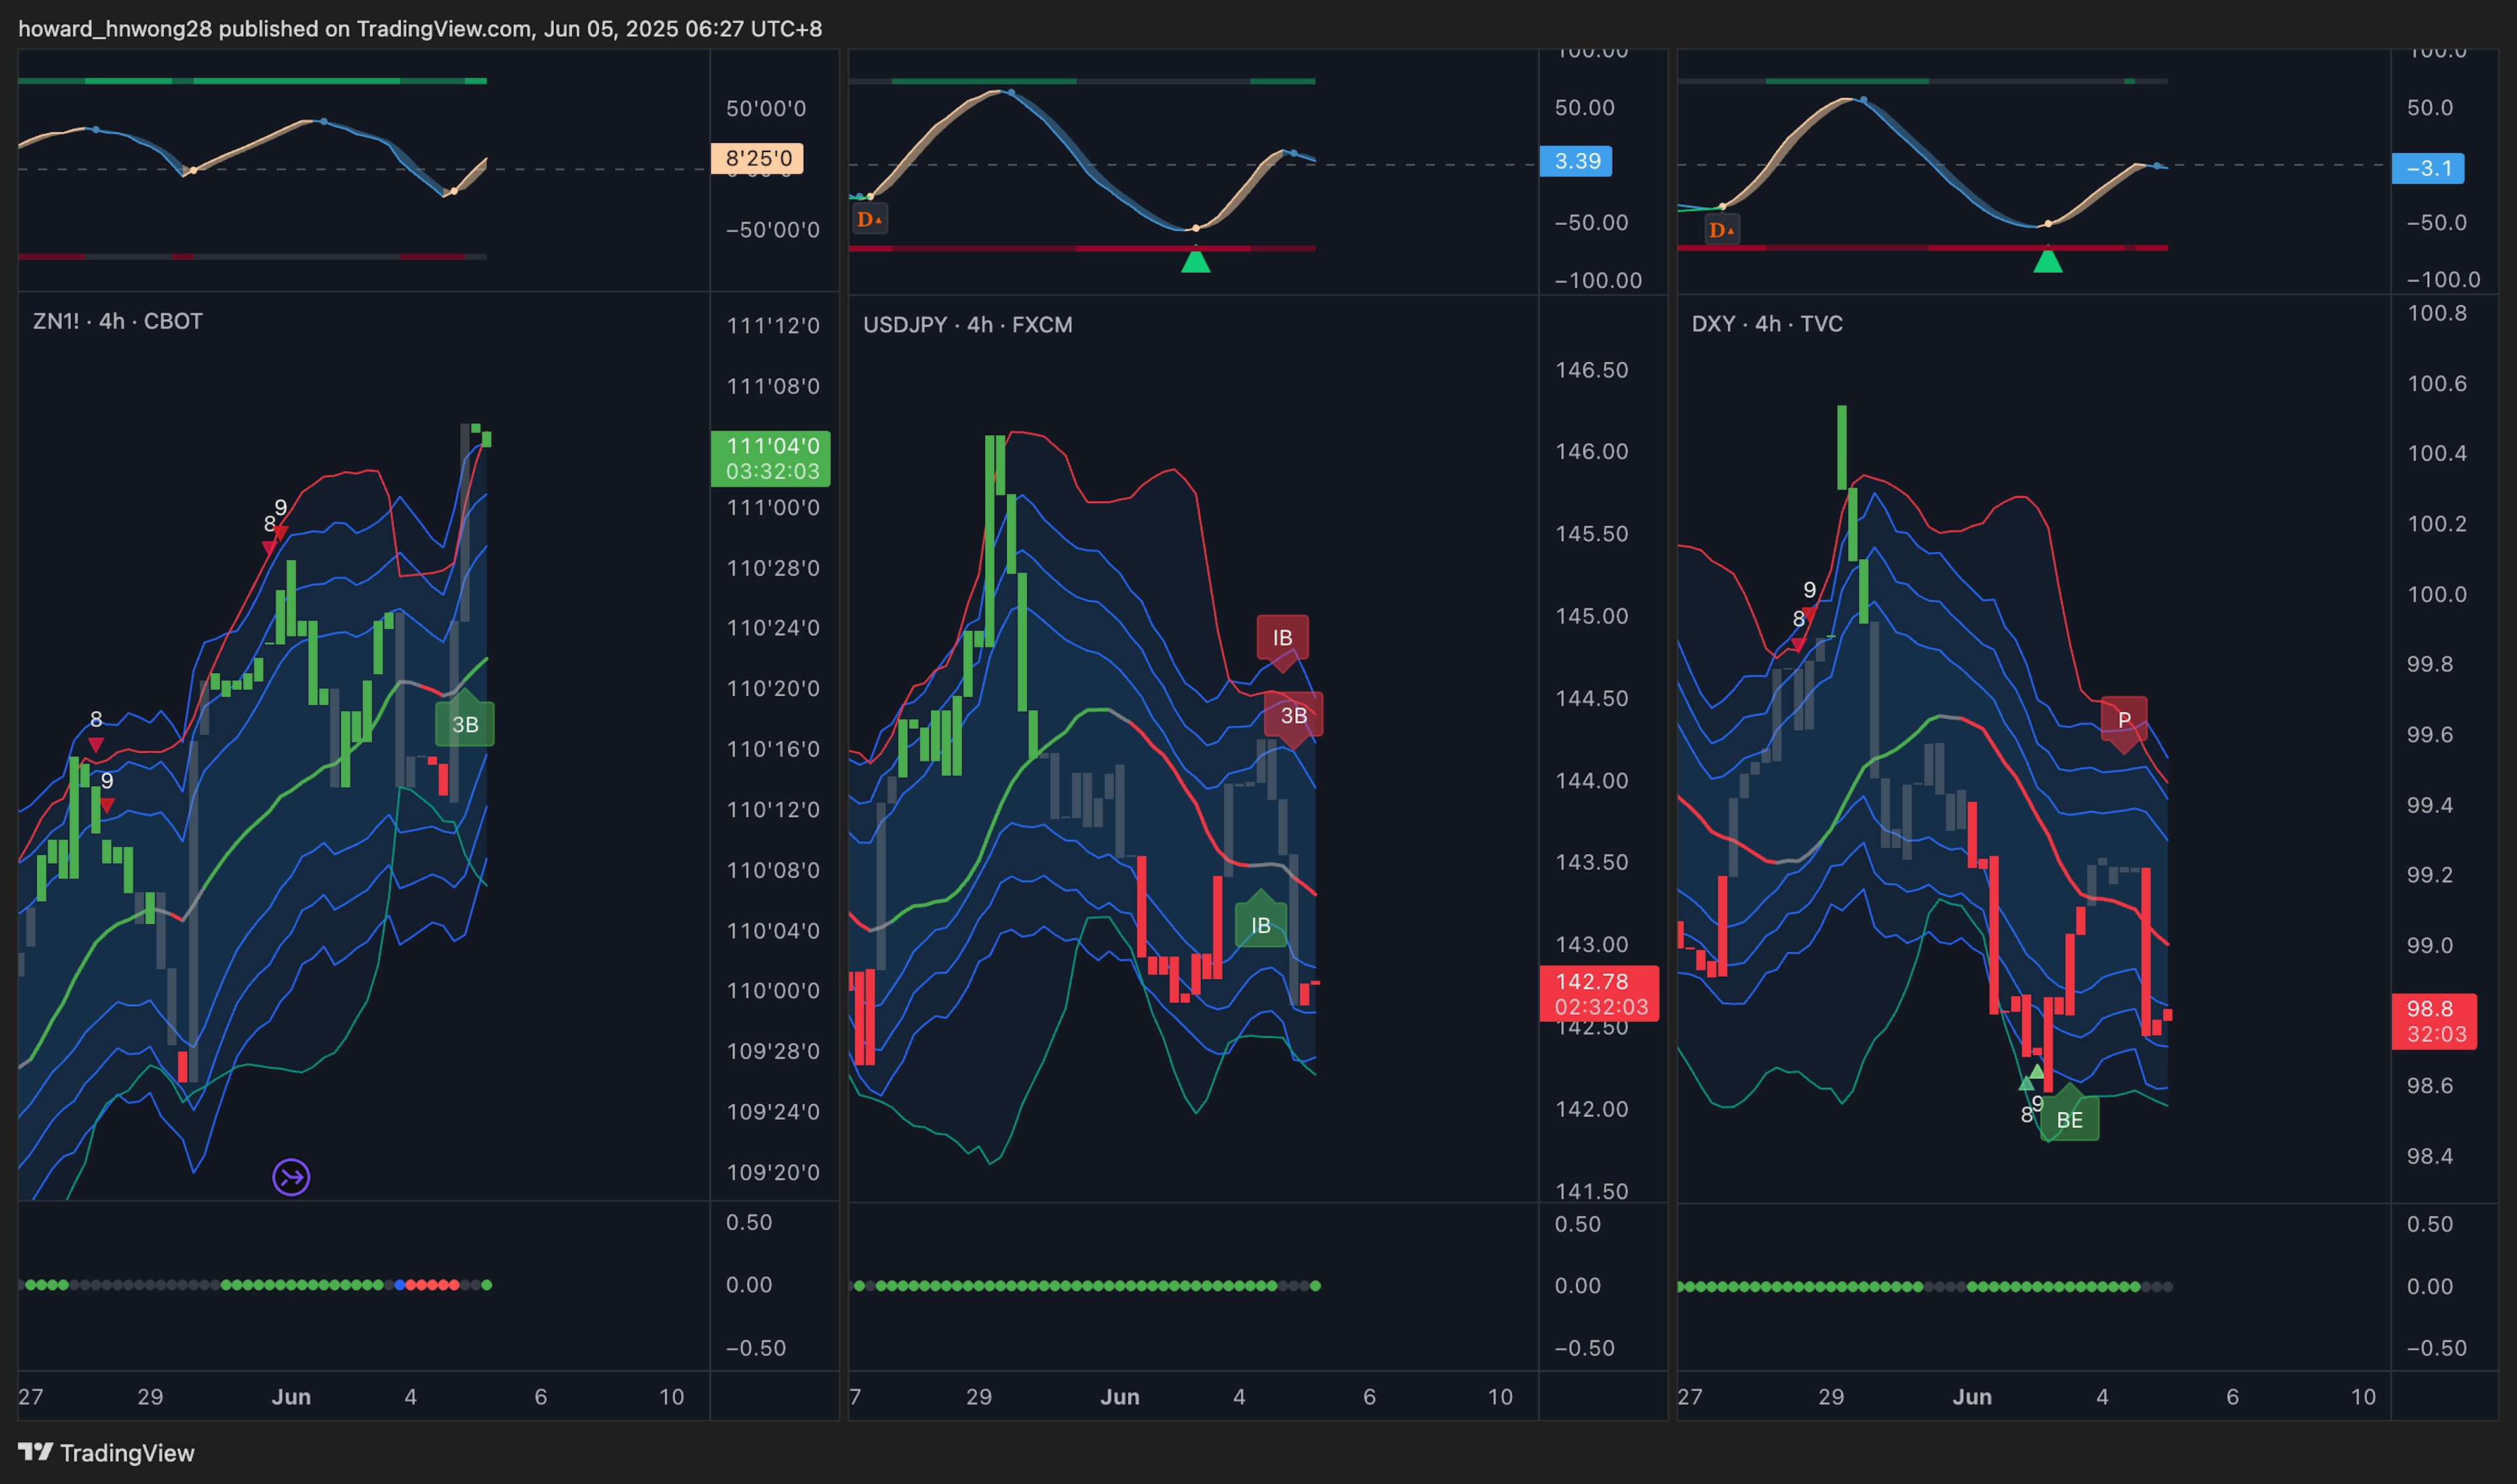This screenshot has width=2517, height=1484.
Task: Click the Jun date label on DXY time axis
Action: (x=1972, y=1397)
